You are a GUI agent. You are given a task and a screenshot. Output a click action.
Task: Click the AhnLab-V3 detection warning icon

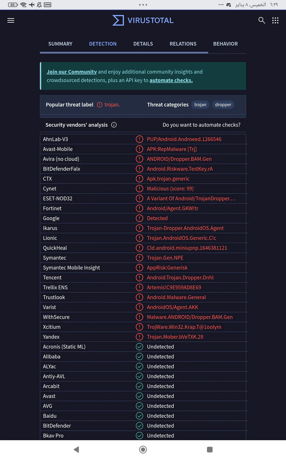[139, 139]
